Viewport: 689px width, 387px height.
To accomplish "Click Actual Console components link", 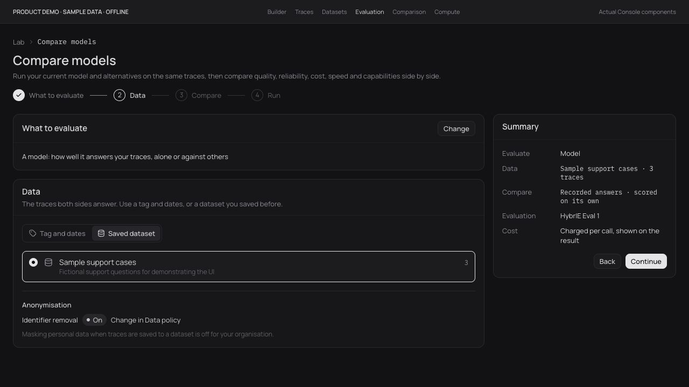I will pos(637,12).
